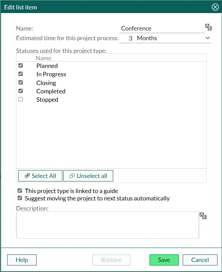Click the Save button

pyautogui.click(x=164, y=260)
